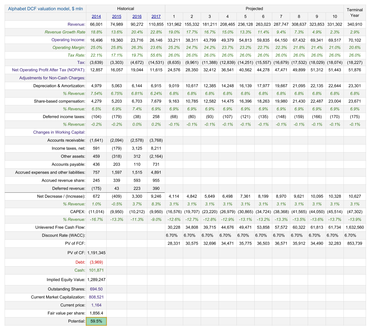The width and height of the screenshot is (370, 332).
Task: Select the Terminal Year column header
Action: pos(355,13)
